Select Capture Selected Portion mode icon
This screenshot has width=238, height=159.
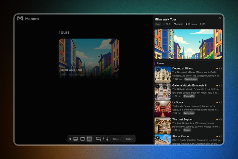(x=89, y=139)
